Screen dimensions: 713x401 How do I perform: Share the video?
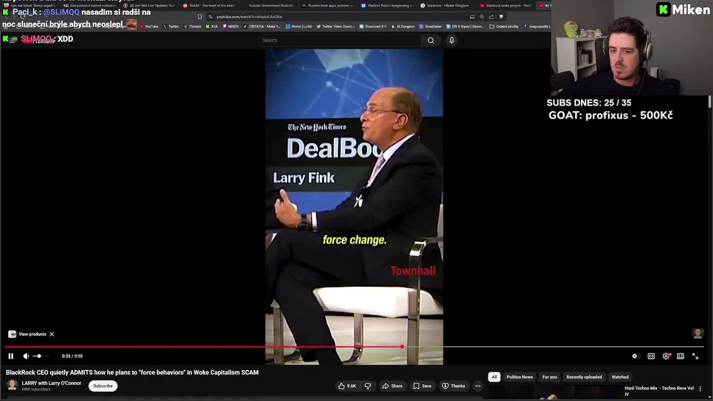pos(392,386)
